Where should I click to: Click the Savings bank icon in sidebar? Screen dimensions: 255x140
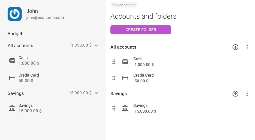12,108
